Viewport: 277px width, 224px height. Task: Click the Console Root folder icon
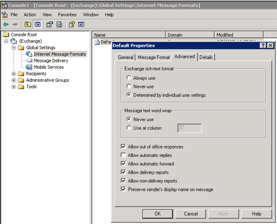6,34
